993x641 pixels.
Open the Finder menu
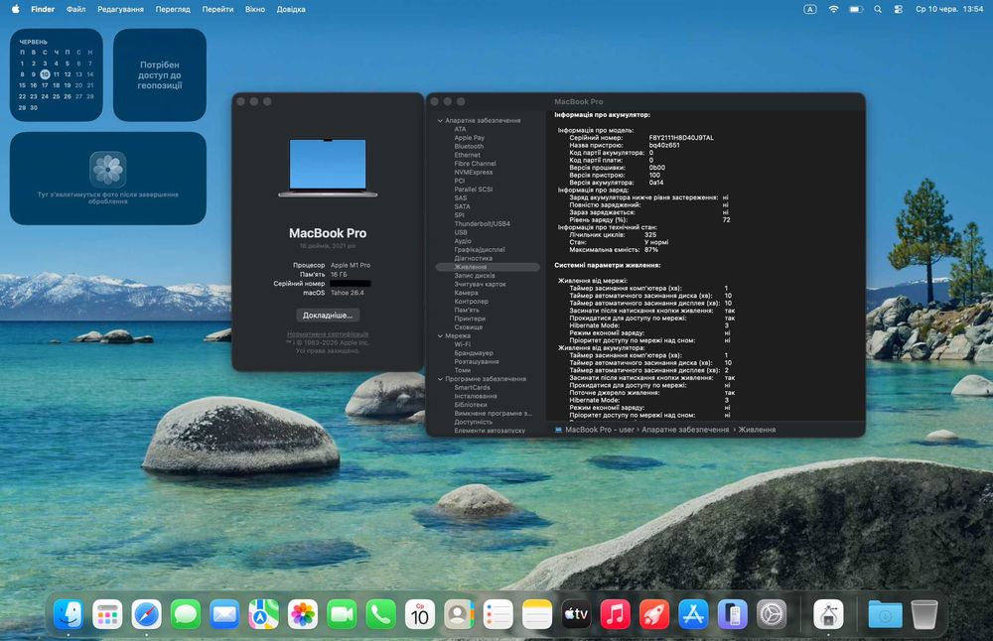(43, 10)
